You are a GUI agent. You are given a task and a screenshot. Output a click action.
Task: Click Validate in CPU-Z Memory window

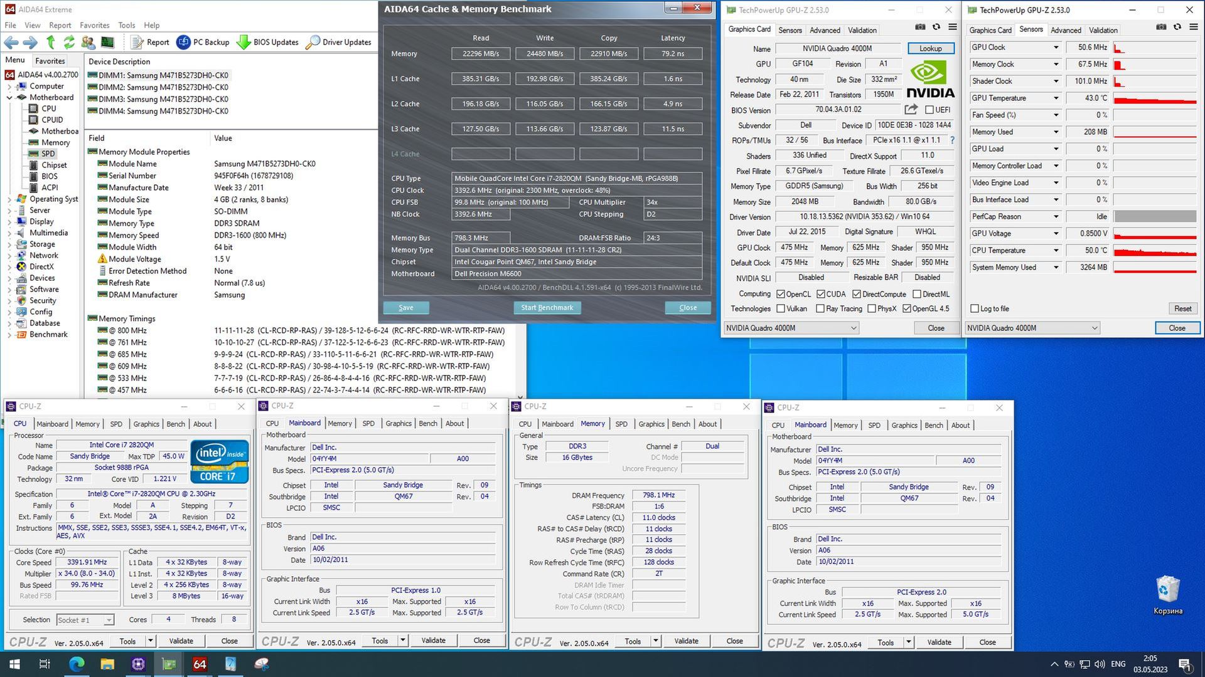coord(686,641)
